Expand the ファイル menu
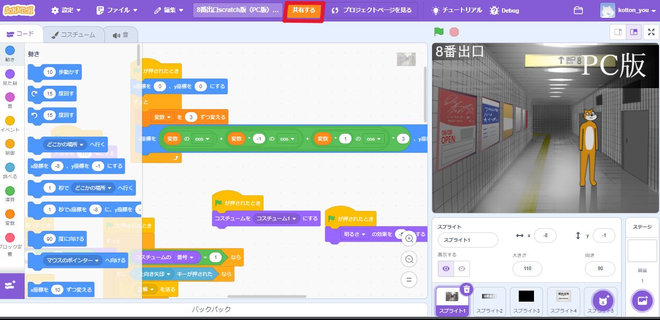Screen dimensions: 660x320 coord(118,10)
